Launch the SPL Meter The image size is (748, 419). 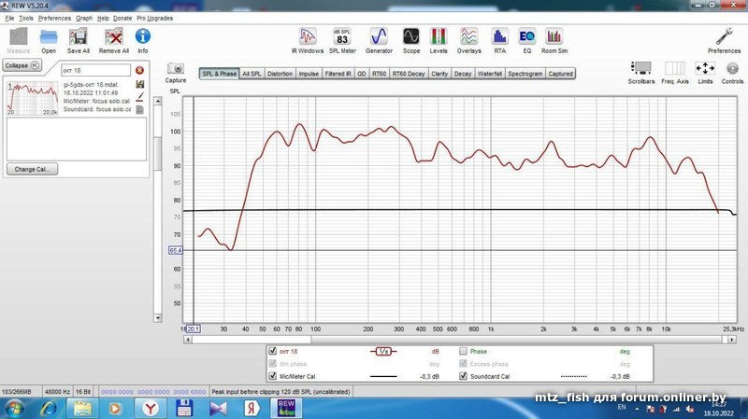(x=343, y=37)
